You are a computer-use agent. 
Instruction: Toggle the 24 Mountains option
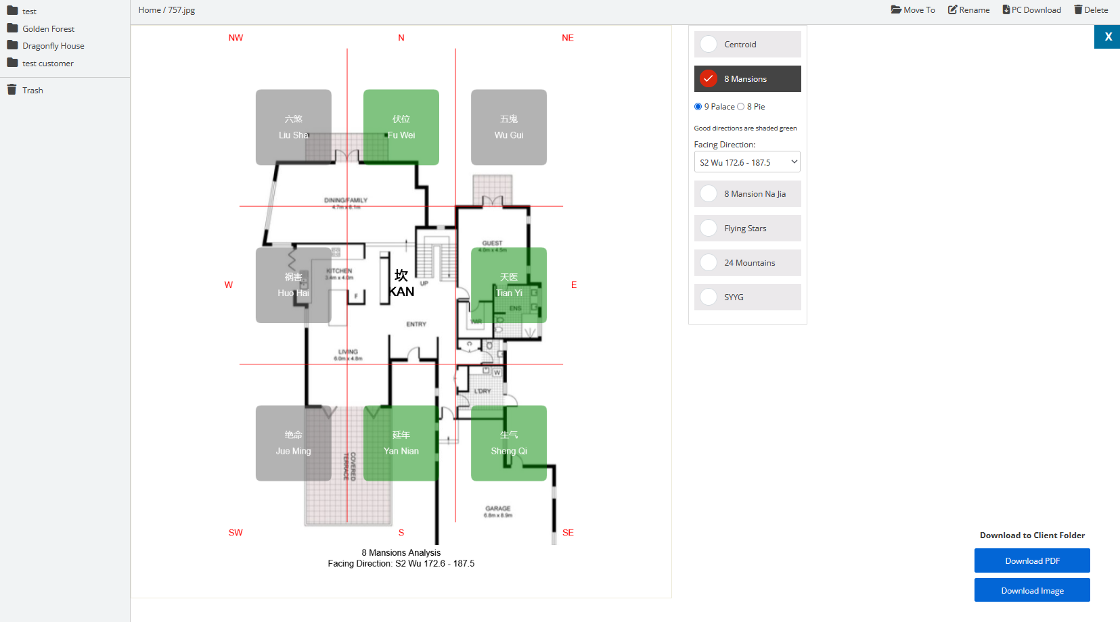(x=709, y=263)
